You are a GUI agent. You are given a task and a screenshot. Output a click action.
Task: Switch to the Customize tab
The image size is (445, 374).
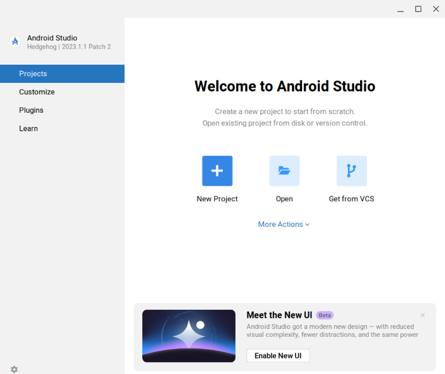click(62, 92)
